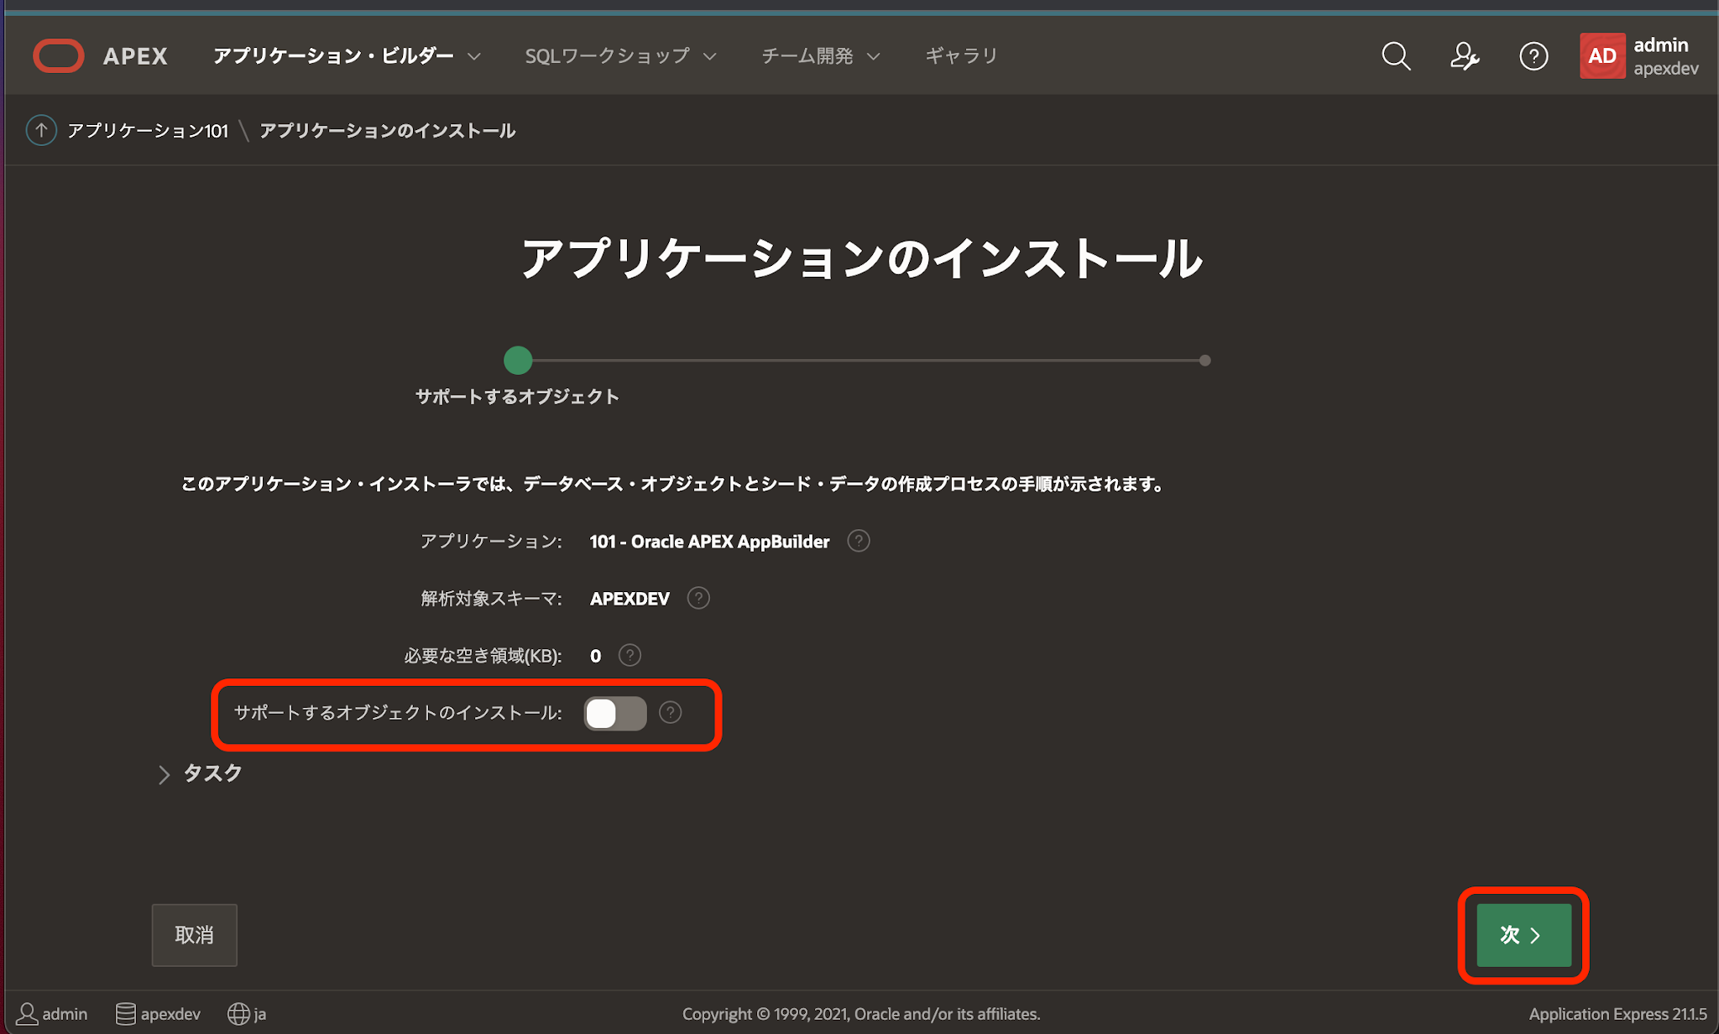Viewport: 1719px width, 1034px height.
Task: Click the AD admin account avatar
Action: 1601,56
